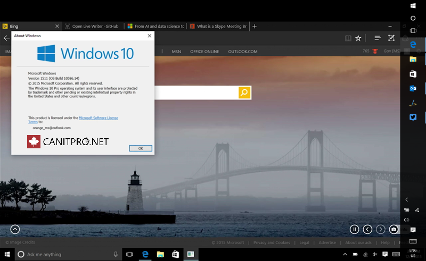Open Privacy and Cookies footer link
This screenshot has height=261, width=426.
272,242
